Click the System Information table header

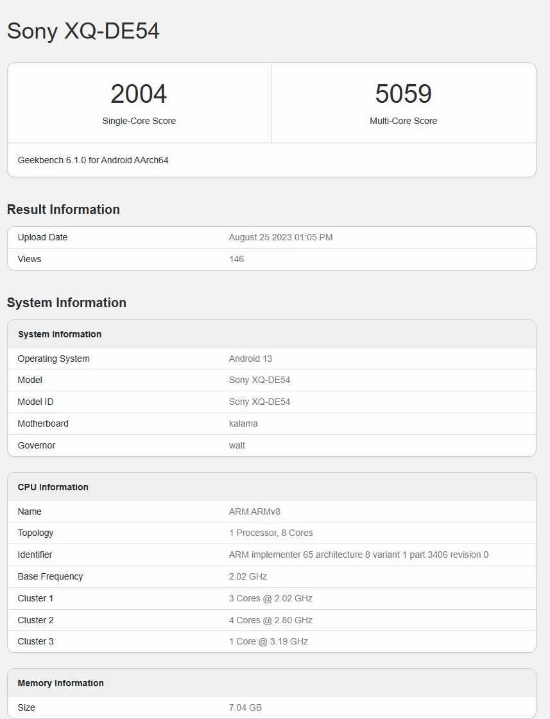(x=60, y=334)
